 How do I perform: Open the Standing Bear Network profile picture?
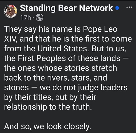coord(10,11)
